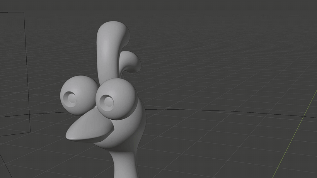
Task: Click the pupil of the smaller far eye
Action: click(x=72, y=98)
